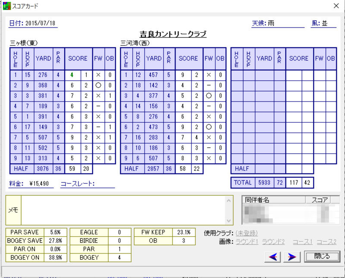Click the yardage 313 on east hole 9

click(x=43, y=158)
